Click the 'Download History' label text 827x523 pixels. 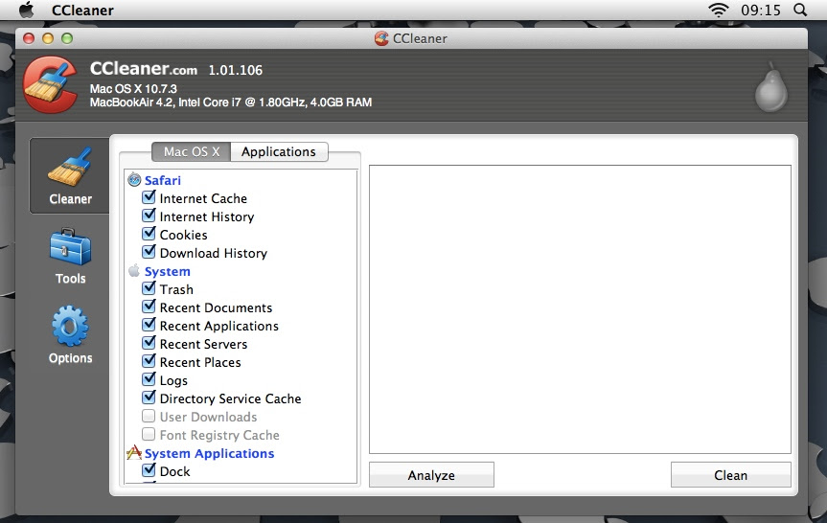[x=214, y=253]
